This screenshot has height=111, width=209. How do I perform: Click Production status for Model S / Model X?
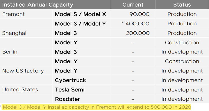click(182, 14)
